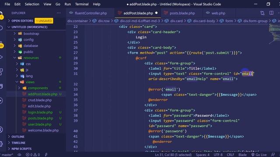The image size is (280, 157).
Task: Collapse the views folder chevron
Action: pos(17,82)
